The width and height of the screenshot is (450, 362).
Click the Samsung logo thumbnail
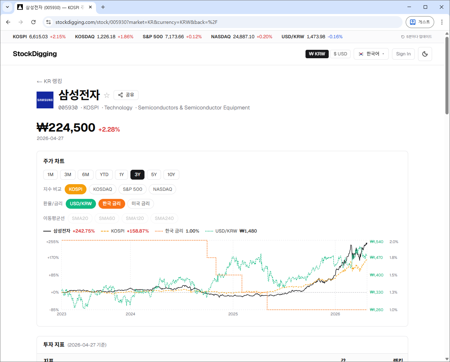[x=45, y=100]
